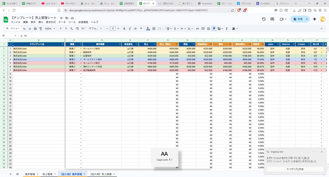Open the 拡張機能 menu

coord(83,22)
